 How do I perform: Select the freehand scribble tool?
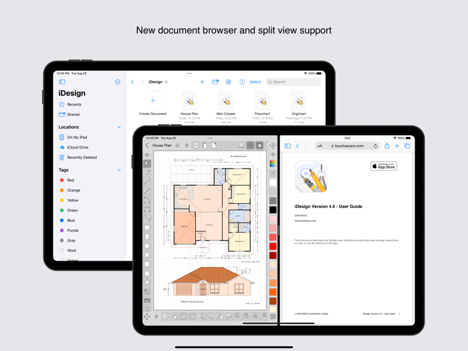click(x=147, y=309)
